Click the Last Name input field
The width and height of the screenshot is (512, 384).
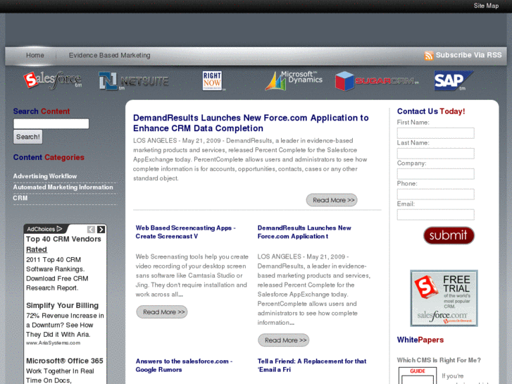pyautogui.click(x=436, y=154)
